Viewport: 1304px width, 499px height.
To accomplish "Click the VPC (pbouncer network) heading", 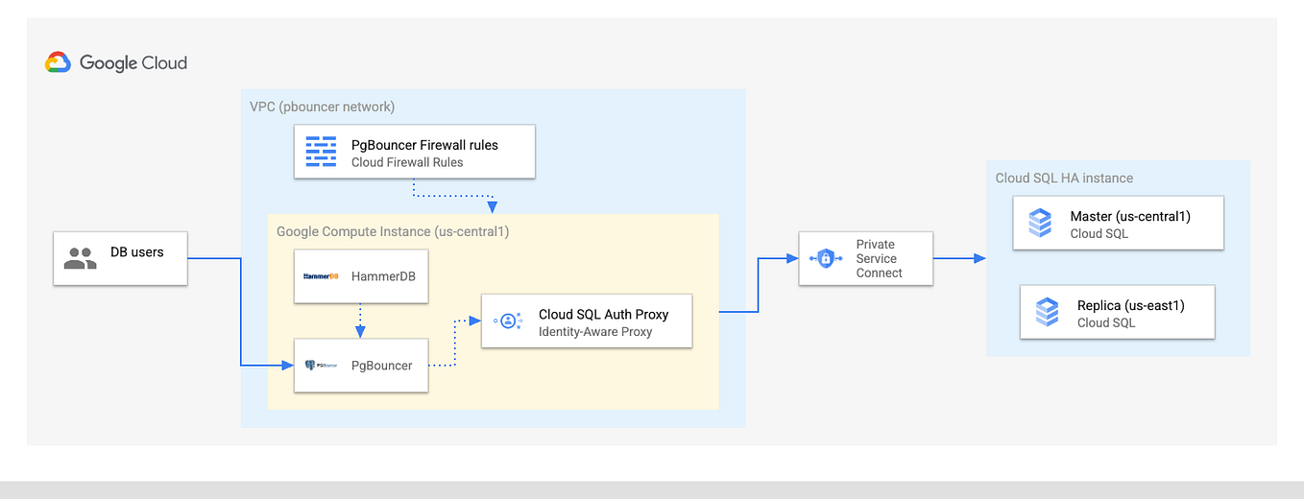I will pos(322,107).
